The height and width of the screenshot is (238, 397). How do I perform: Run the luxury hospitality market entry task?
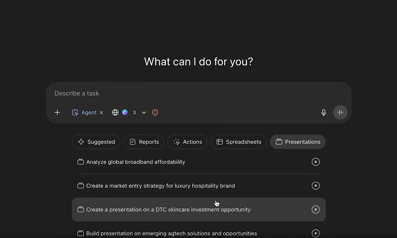click(x=316, y=186)
